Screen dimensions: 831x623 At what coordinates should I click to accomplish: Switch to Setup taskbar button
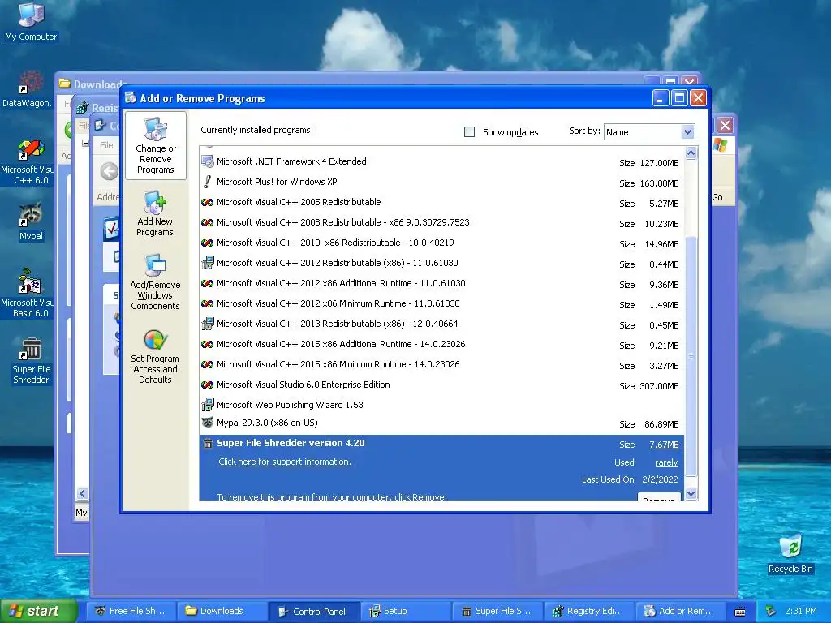pos(406,612)
